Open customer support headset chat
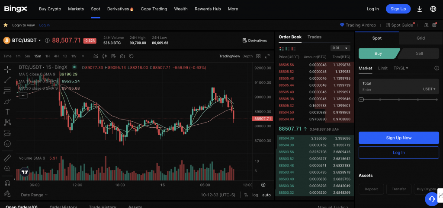This screenshot has height=208, width=443. [432, 199]
